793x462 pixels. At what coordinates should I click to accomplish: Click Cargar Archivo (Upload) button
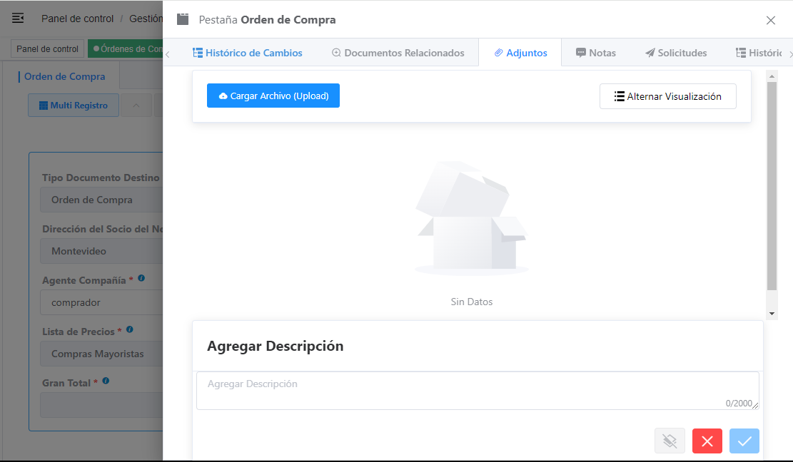(x=273, y=96)
